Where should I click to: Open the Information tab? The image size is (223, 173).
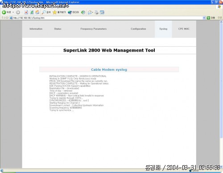tap(36, 29)
